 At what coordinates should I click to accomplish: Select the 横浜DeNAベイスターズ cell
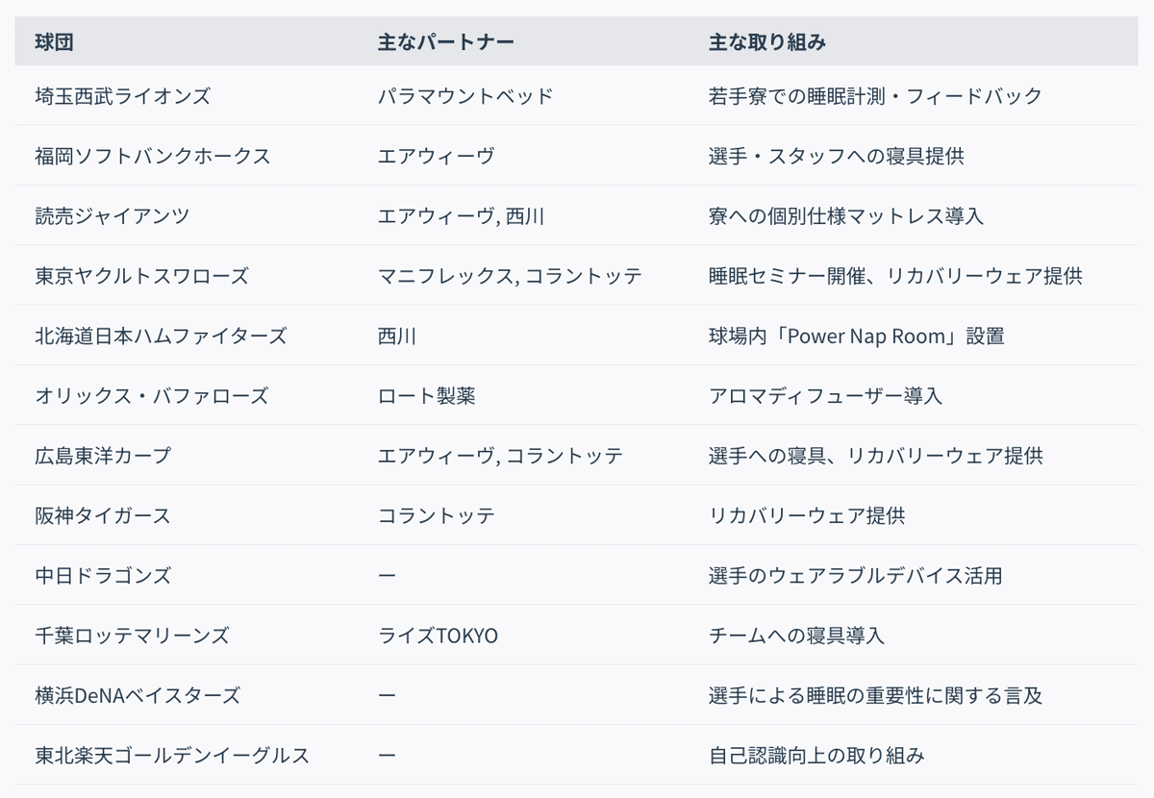(x=138, y=695)
